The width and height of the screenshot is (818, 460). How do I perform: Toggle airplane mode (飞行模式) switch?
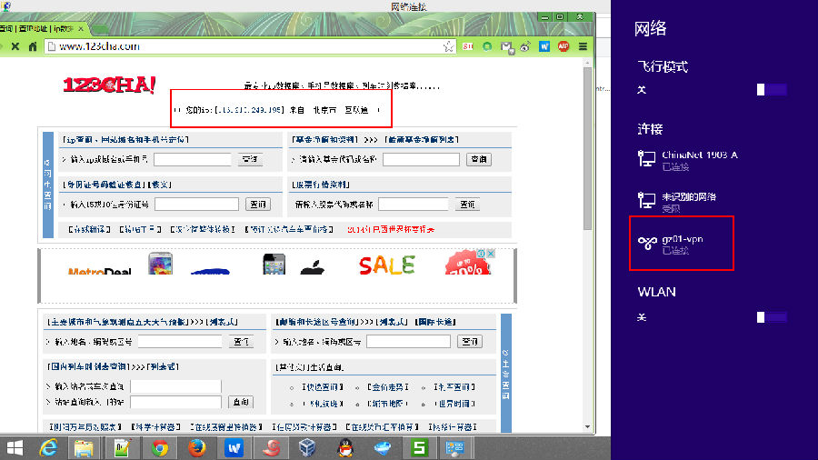tap(772, 90)
